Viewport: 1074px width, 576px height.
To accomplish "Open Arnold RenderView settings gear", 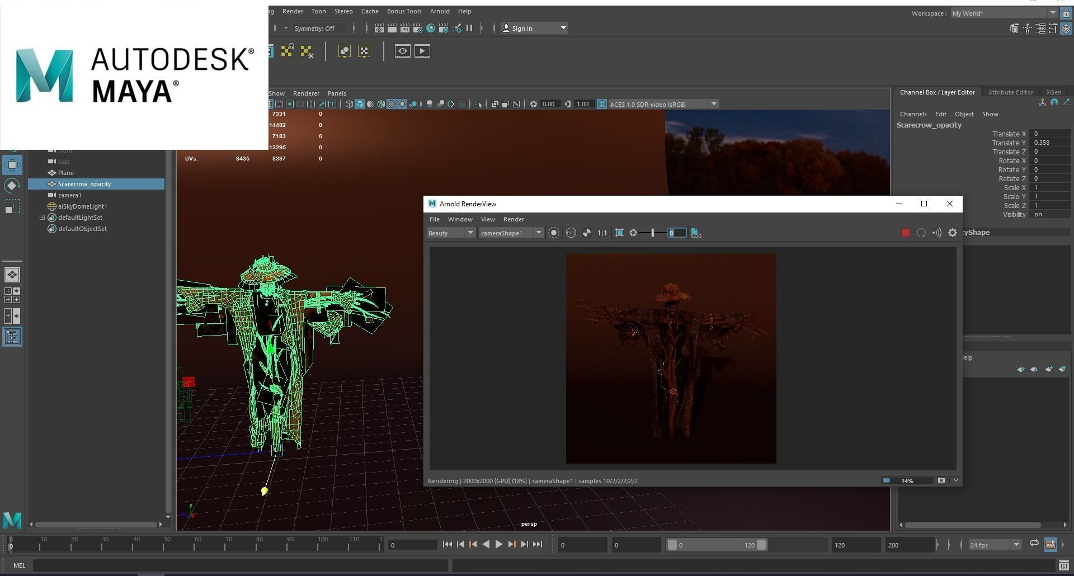I will point(952,233).
